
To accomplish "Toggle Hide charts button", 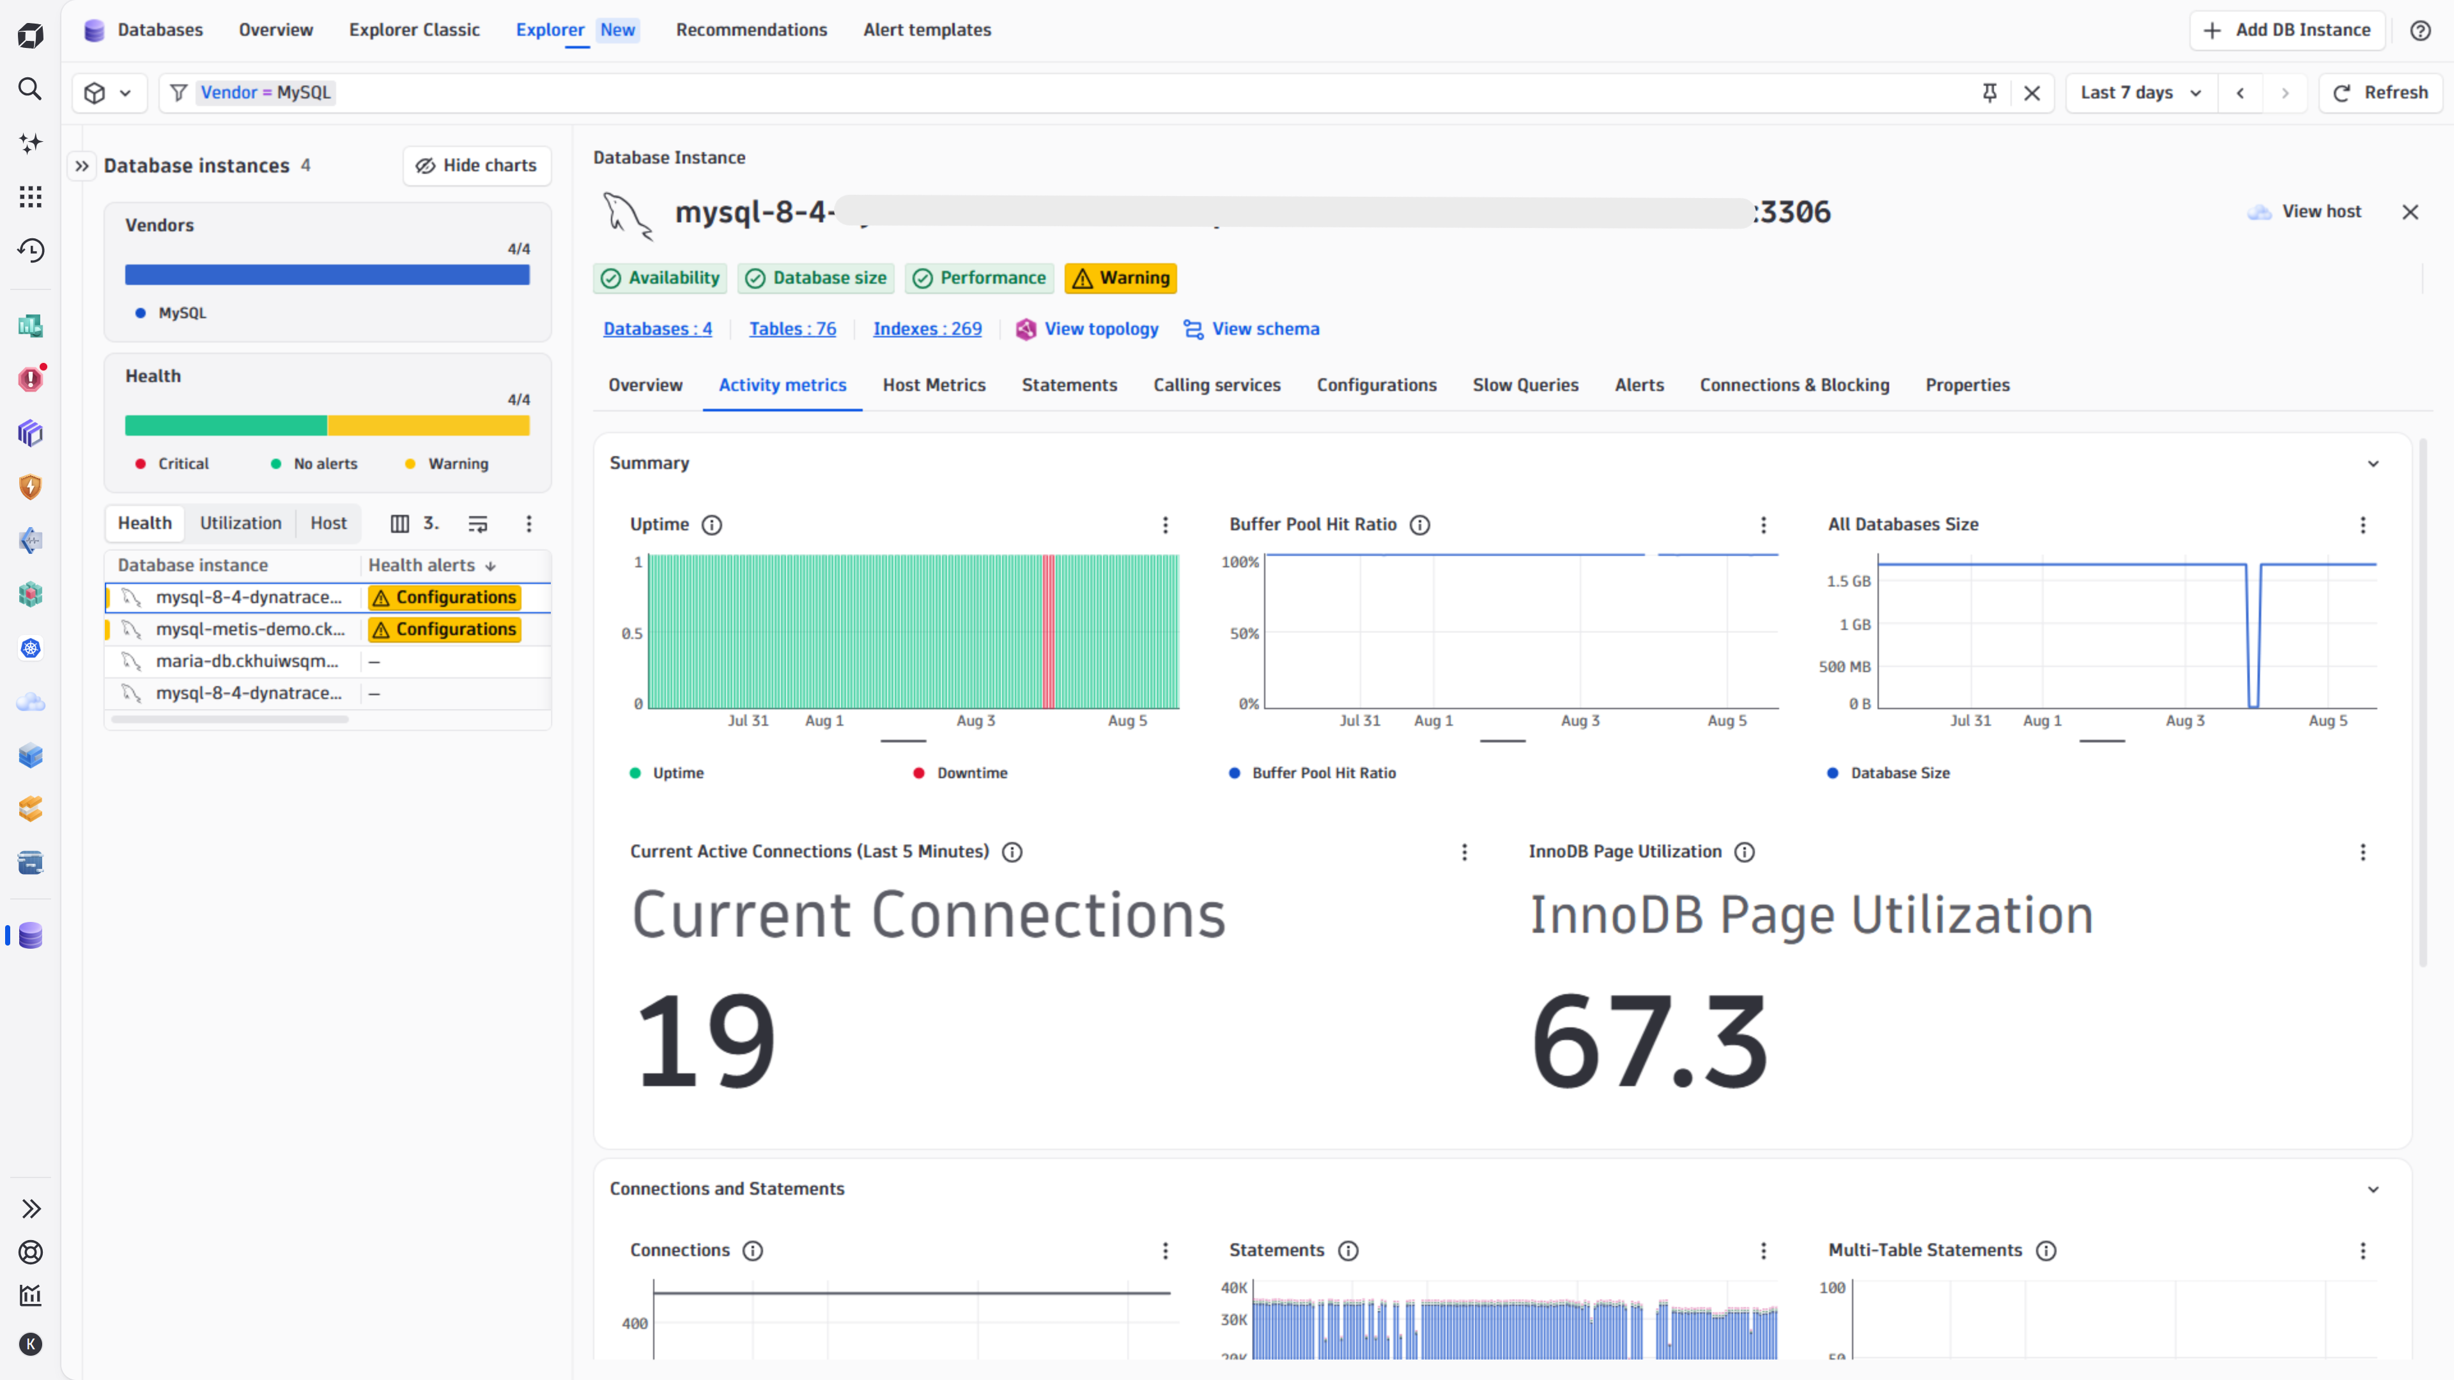I will [476, 165].
